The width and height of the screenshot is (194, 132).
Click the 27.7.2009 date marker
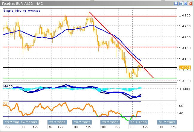[x=57, y=122]
